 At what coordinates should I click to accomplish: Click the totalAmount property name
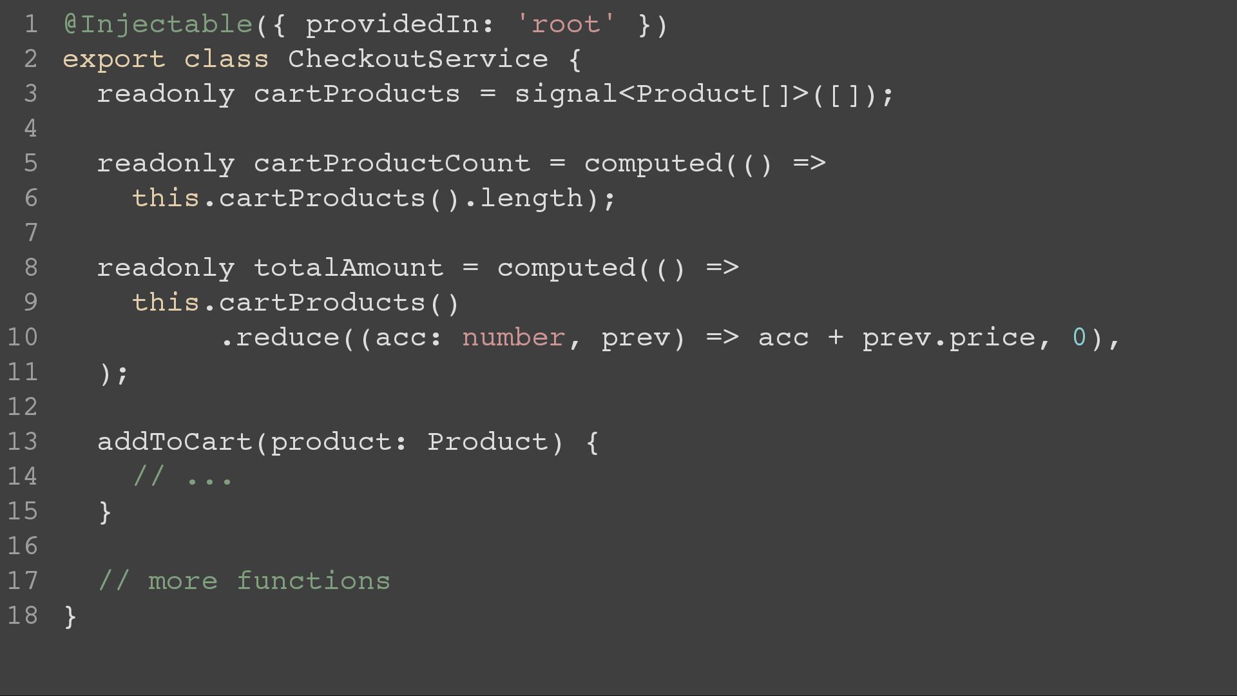point(349,268)
